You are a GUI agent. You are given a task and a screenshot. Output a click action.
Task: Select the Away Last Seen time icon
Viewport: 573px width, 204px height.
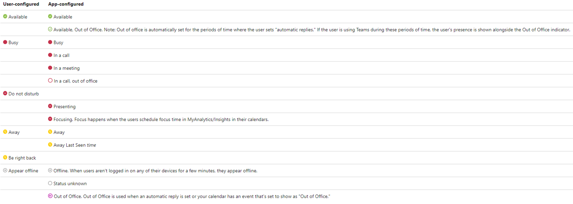(x=50, y=145)
